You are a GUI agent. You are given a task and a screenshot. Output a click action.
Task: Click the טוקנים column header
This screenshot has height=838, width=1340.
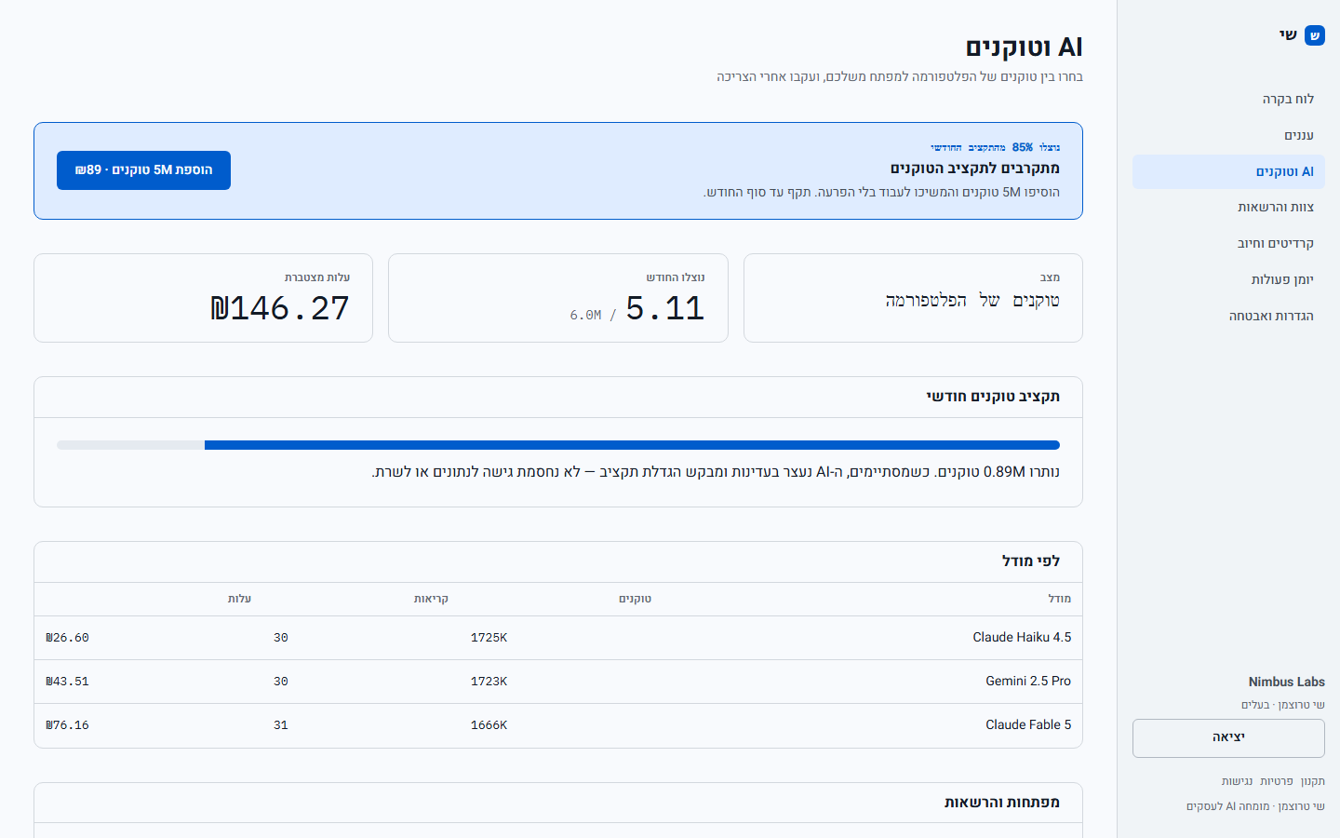[635, 599]
